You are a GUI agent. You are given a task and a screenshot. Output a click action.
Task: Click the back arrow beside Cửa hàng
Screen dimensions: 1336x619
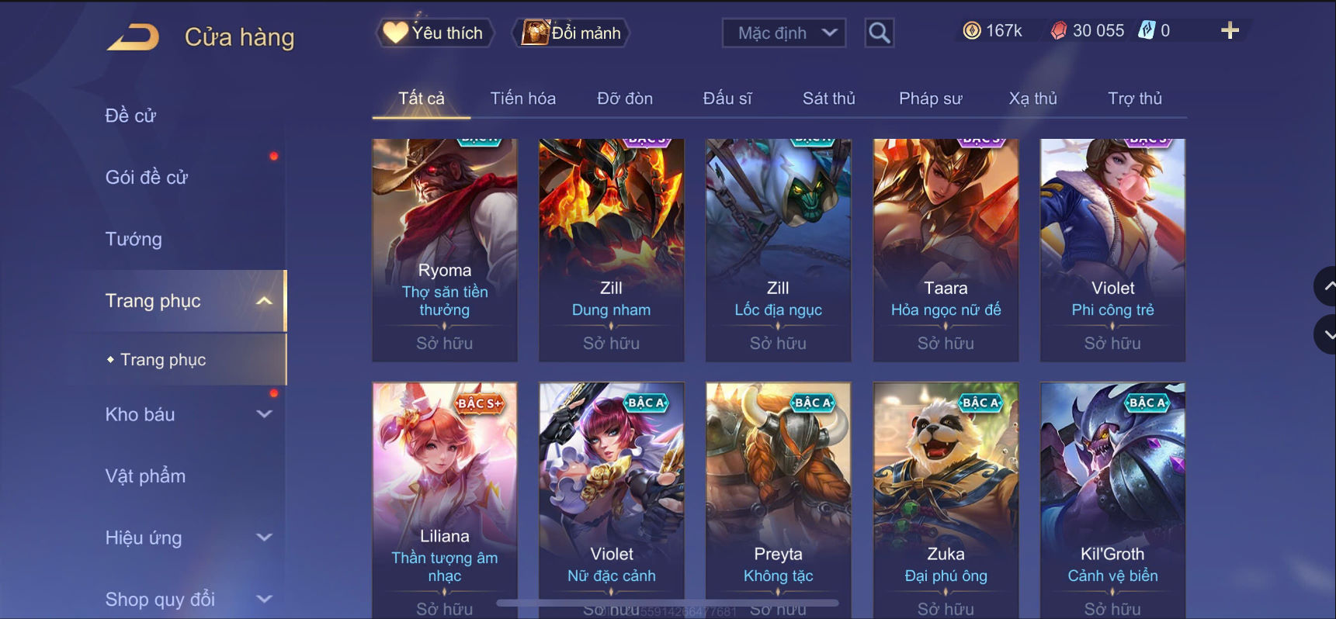point(133,36)
